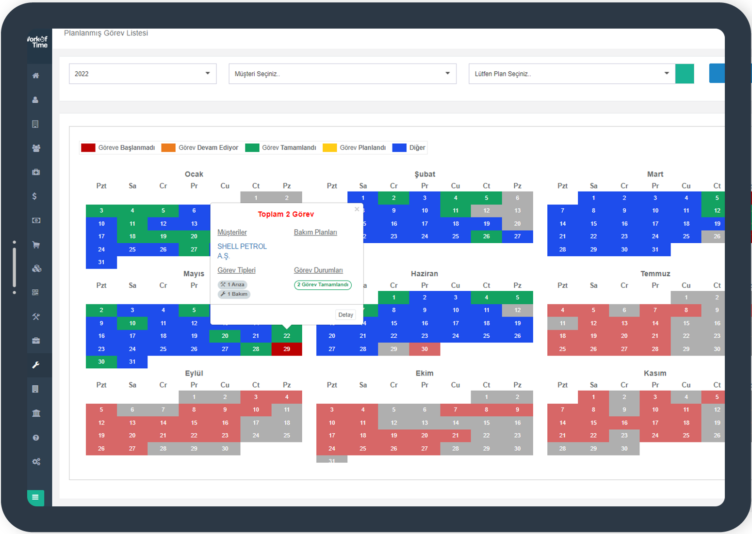Click the green button beside plan dropdown
The image size is (752, 534).
click(x=685, y=74)
